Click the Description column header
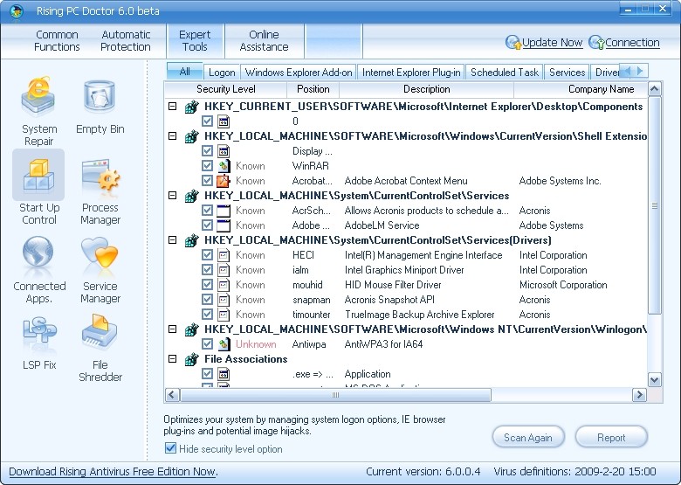 (426, 89)
